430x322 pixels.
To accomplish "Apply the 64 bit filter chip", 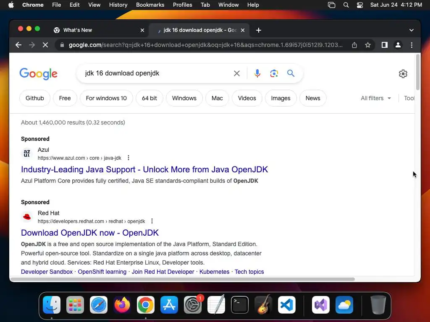I will tap(149, 98).
